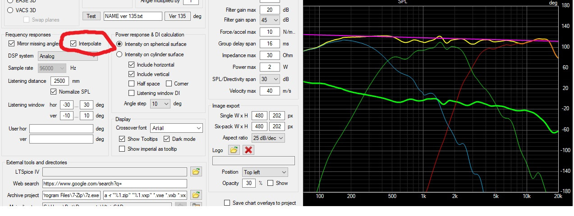Image resolution: width=574 pixels, height=216 pixels.
Task: Enable Show imperial as tooltip
Action: pyautogui.click(x=122, y=149)
